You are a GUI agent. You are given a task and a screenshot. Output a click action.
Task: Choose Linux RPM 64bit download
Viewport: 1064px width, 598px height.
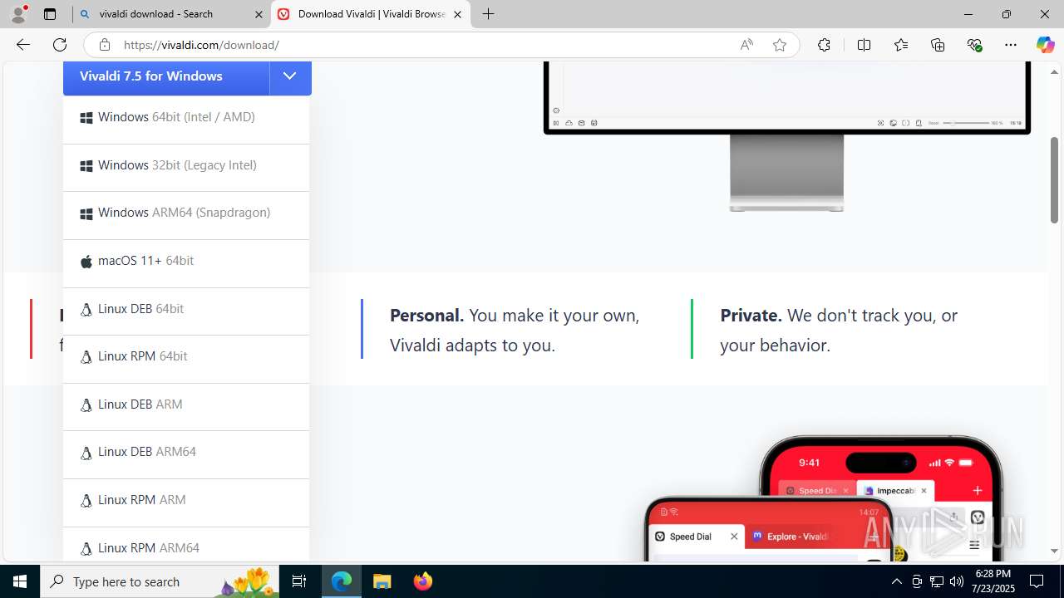pyautogui.click(x=186, y=358)
